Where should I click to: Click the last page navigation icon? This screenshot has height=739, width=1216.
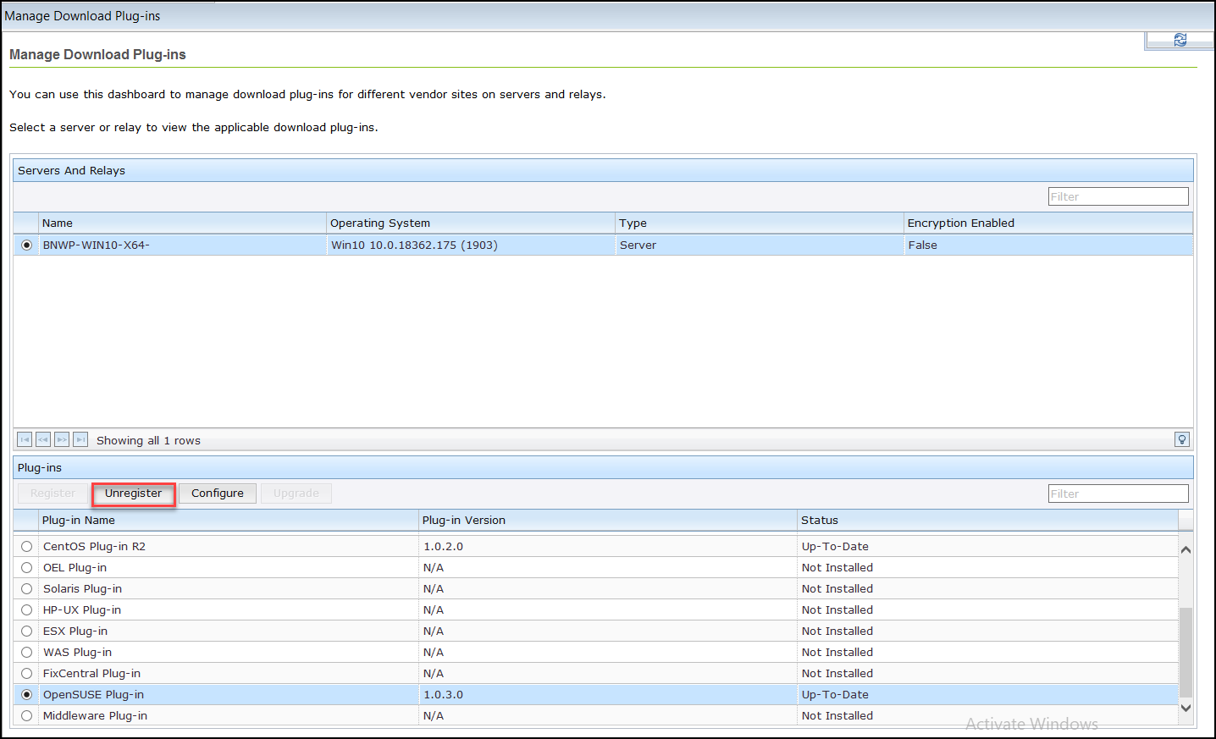[x=80, y=439]
